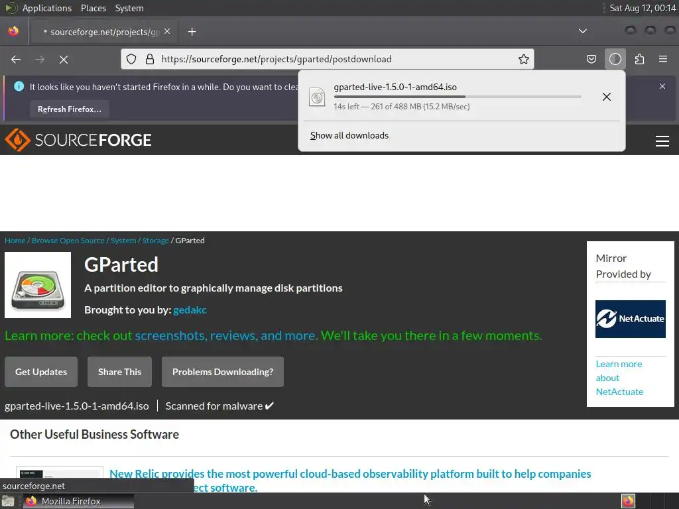This screenshot has width=679, height=509.
Task: Click the clock Sat Aug 12, 00:14
Action: (x=643, y=8)
